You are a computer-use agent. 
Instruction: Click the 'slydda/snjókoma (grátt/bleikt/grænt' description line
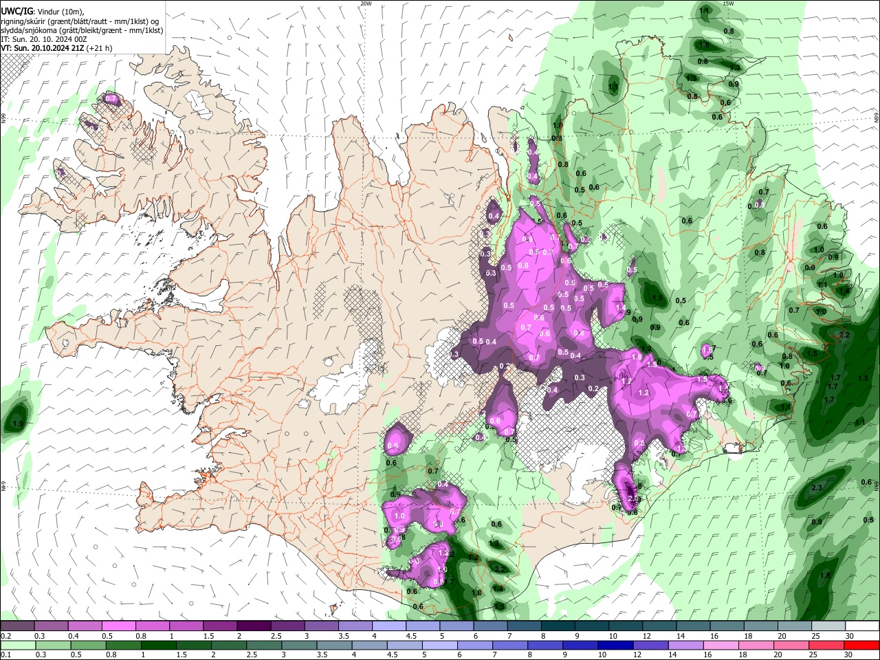82,30
